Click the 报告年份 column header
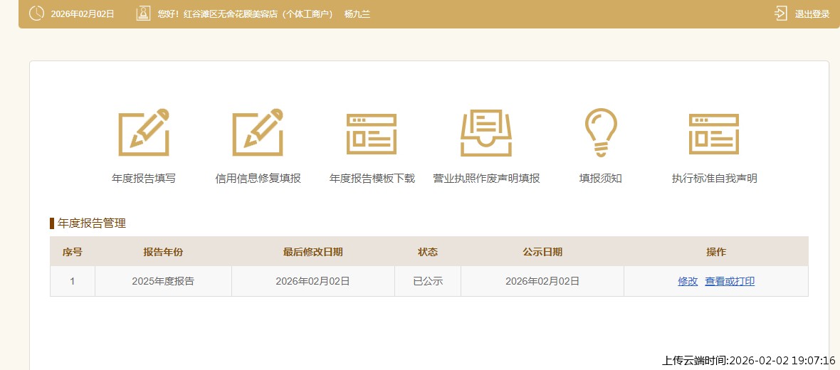Viewport: 840px width, 370px height. (x=164, y=252)
